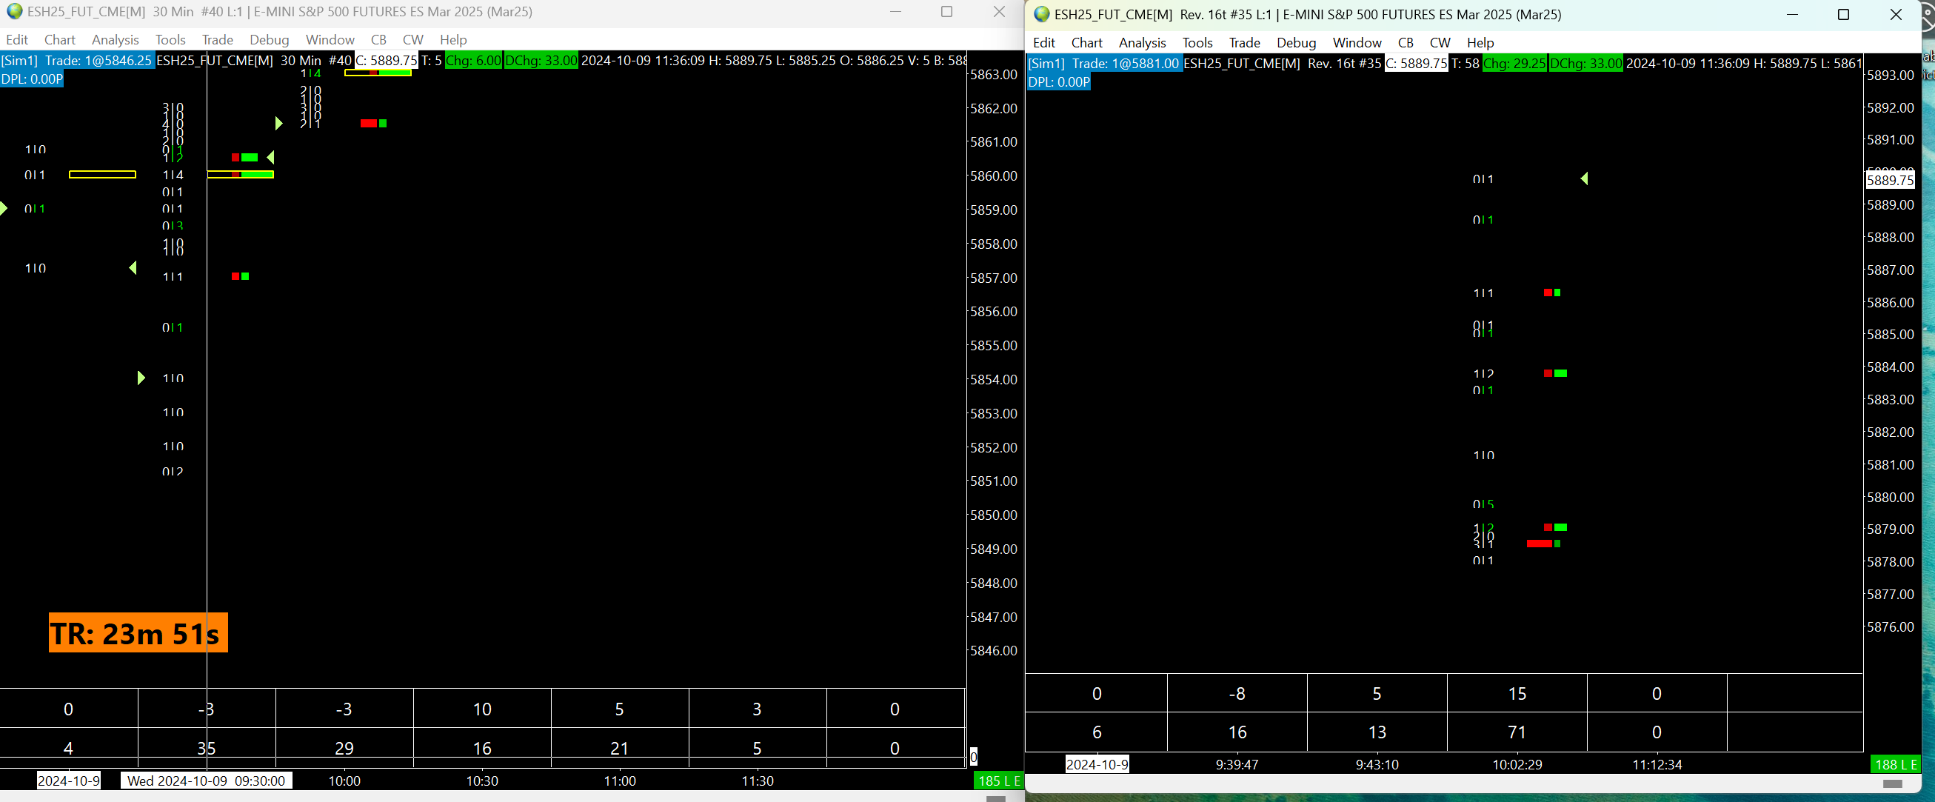Click the Sim1 Trade 1@5846.25 status label
1935x802 pixels.
tap(77, 61)
